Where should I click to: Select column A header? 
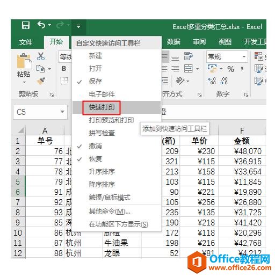point(45,130)
